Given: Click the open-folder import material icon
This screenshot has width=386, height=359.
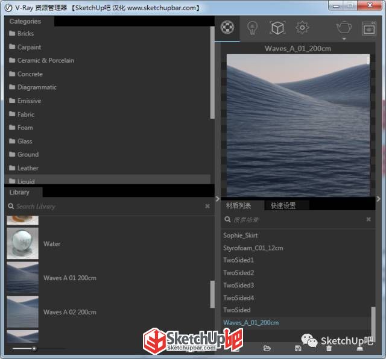Looking at the screenshot, I should [267, 348].
